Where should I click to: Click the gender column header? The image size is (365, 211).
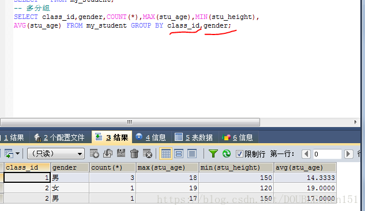[70, 167]
